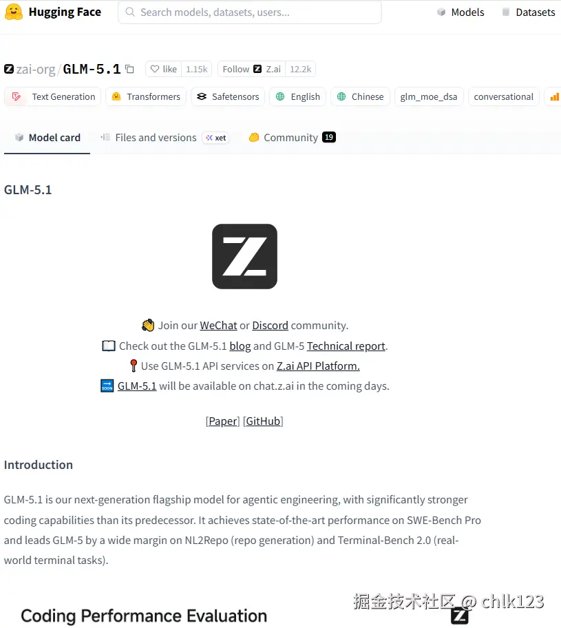Copy the model name with the copy icon
This screenshot has height=628, width=561.
tap(129, 69)
